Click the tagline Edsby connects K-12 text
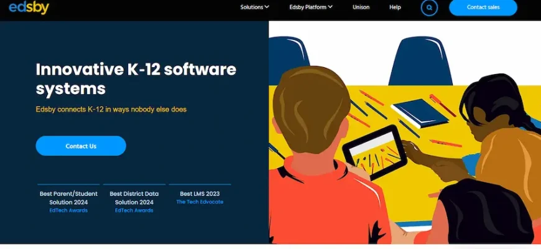Image resolution: width=541 pixels, height=249 pixels. pos(111,110)
